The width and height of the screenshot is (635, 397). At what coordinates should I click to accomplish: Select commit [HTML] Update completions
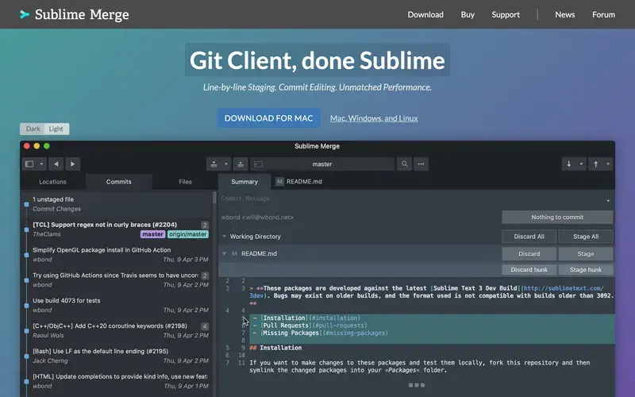(117, 381)
